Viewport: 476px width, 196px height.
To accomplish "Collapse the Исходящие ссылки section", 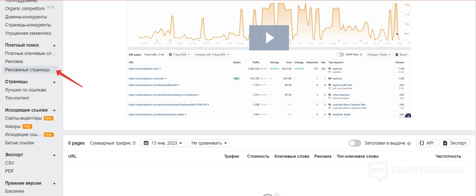I will [x=54, y=110].
